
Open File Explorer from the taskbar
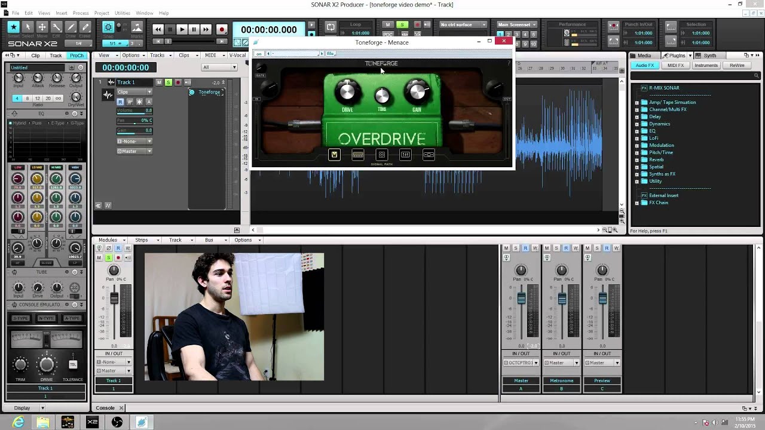click(43, 422)
